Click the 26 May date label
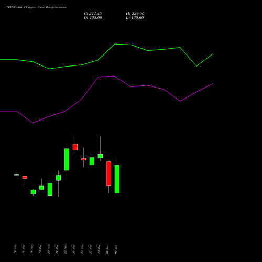The image size is (262, 262). pos(82,249)
